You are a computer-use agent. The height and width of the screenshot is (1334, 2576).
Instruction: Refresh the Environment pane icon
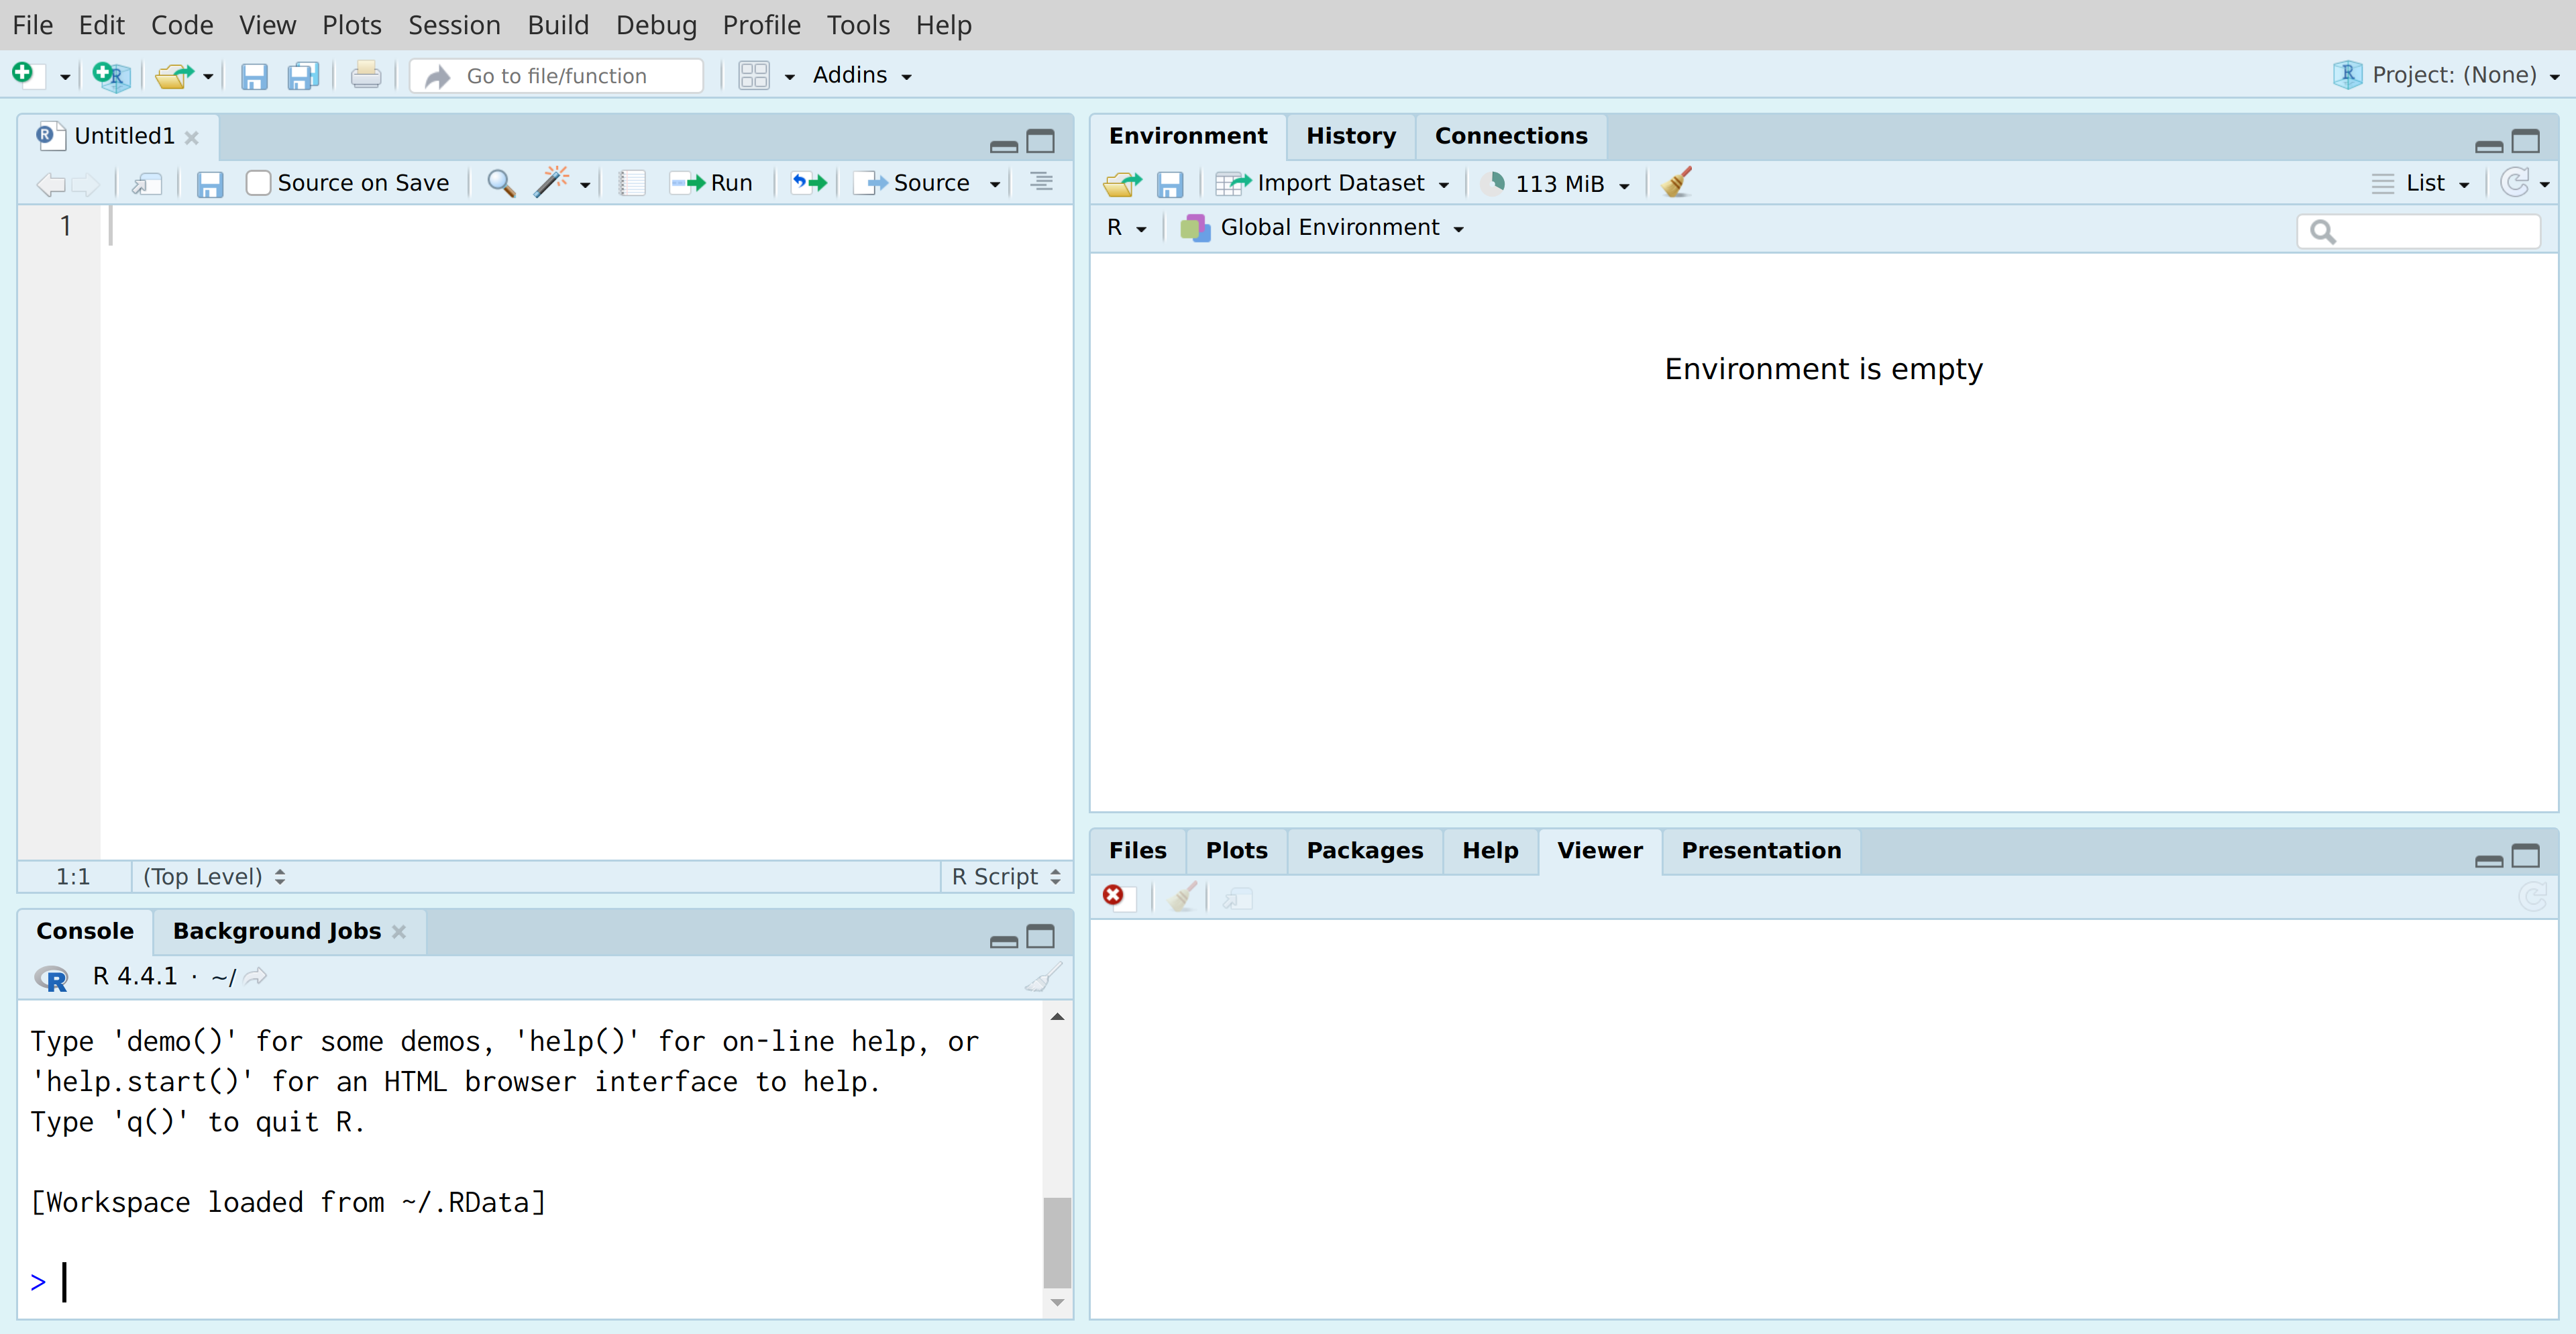coord(2514,183)
